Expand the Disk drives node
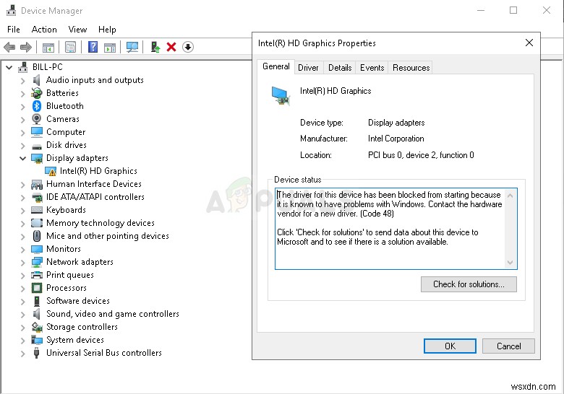The image size is (564, 394). coord(22,145)
